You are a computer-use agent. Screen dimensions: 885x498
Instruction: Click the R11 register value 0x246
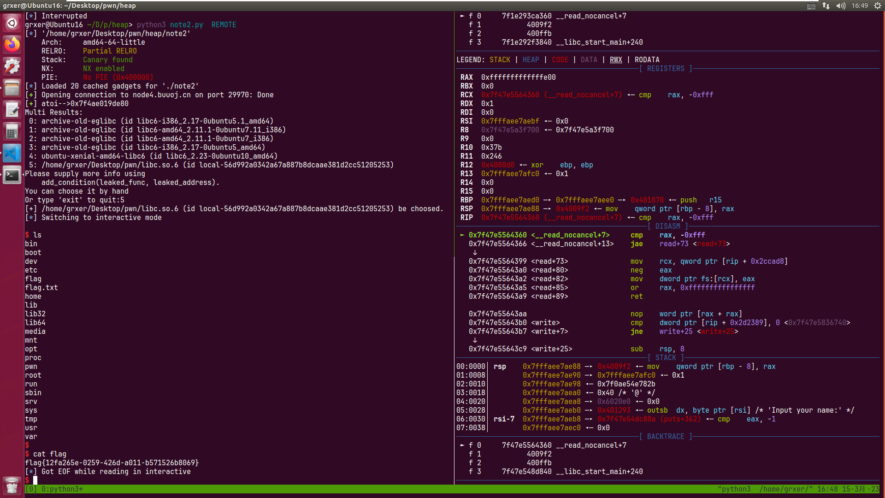[x=491, y=156]
